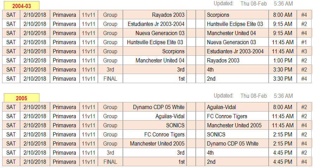Select Huntsville Eclipse Elite 03 at 11:45 AM
313x168 pixels.
(155, 42)
